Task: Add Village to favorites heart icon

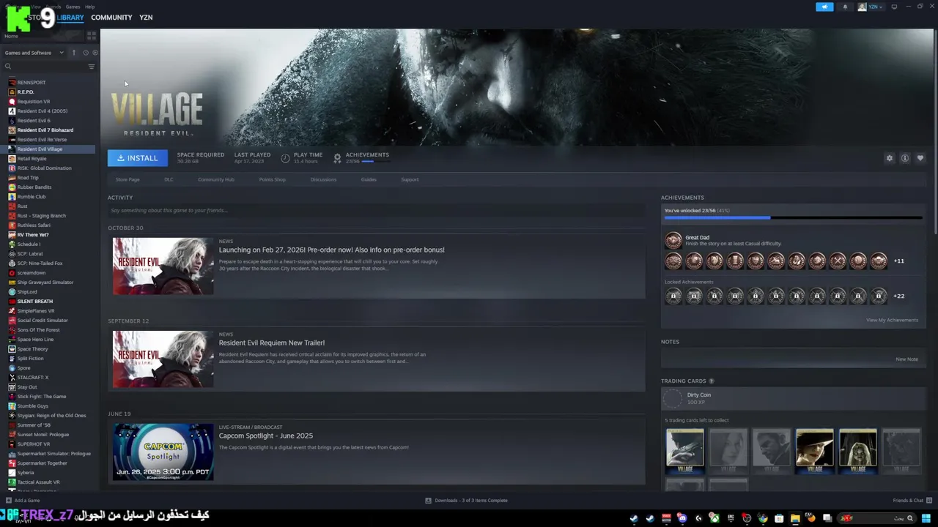Action: (920, 158)
